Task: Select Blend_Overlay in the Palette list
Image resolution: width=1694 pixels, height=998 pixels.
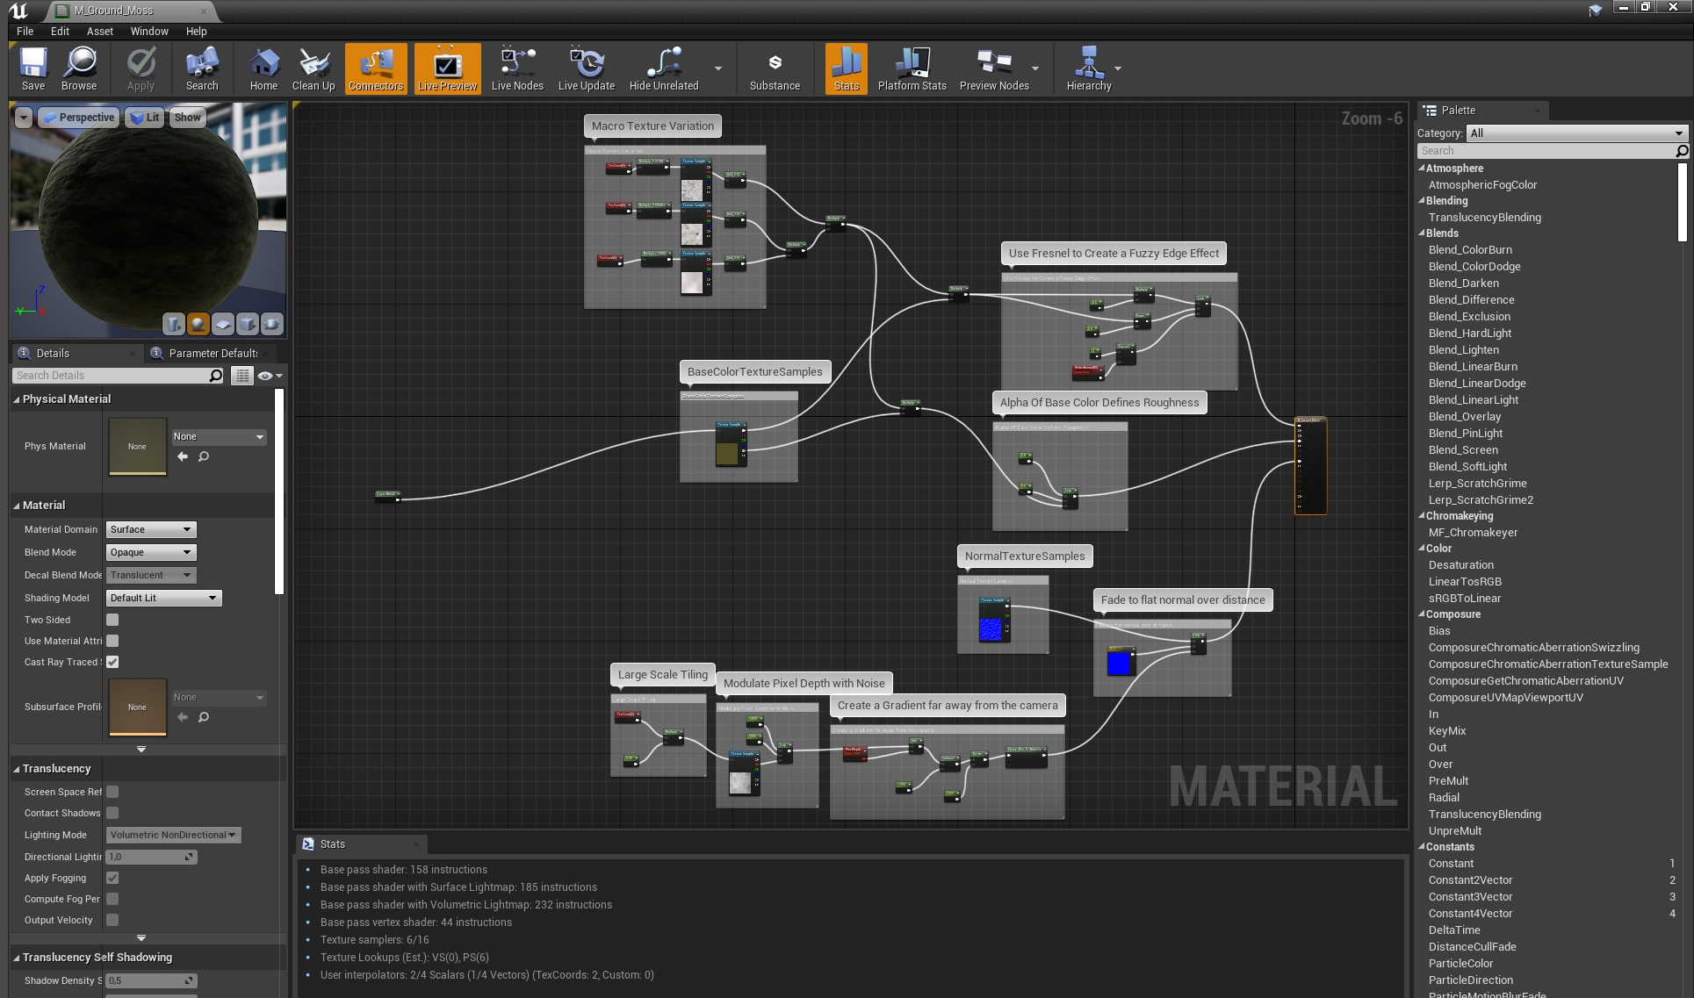Action: (1464, 417)
